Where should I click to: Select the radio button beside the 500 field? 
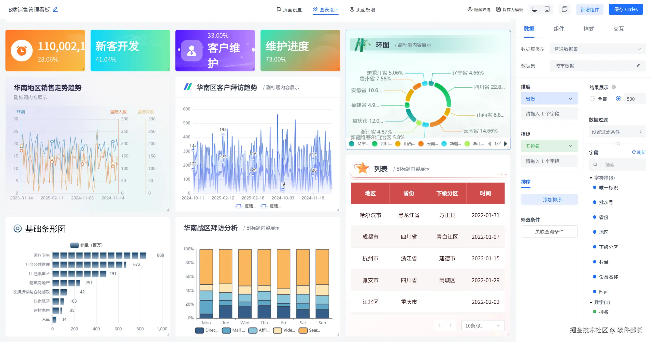[618, 99]
